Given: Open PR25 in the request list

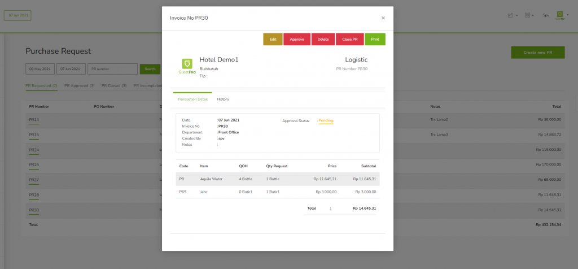Looking at the screenshot, I should click(x=34, y=164).
